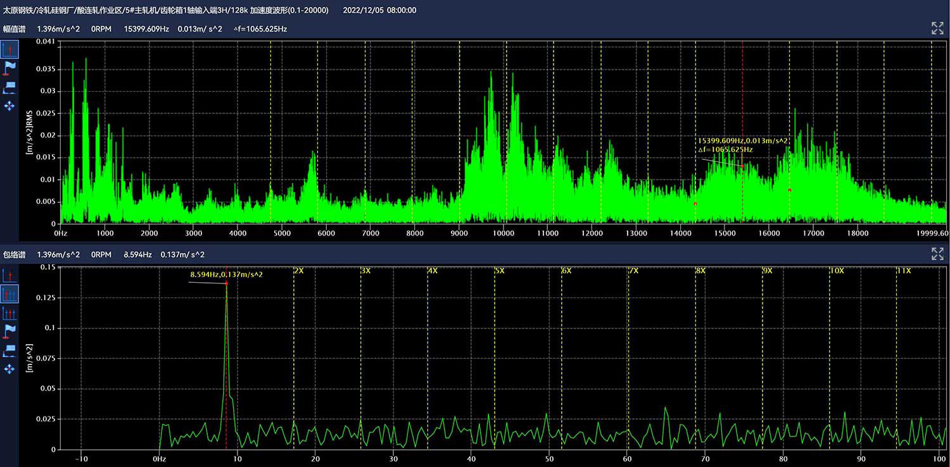Screen dimensions: 950x467
Task: Click flag marker tool in envelope spectrum toolbar
Action: click(x=9, y=331)
